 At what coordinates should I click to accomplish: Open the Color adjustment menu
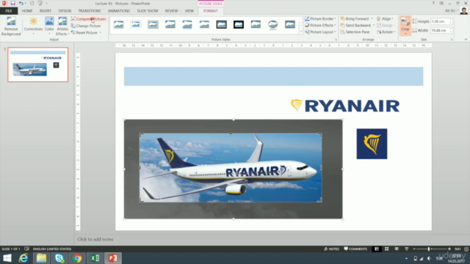coord(49,26)
